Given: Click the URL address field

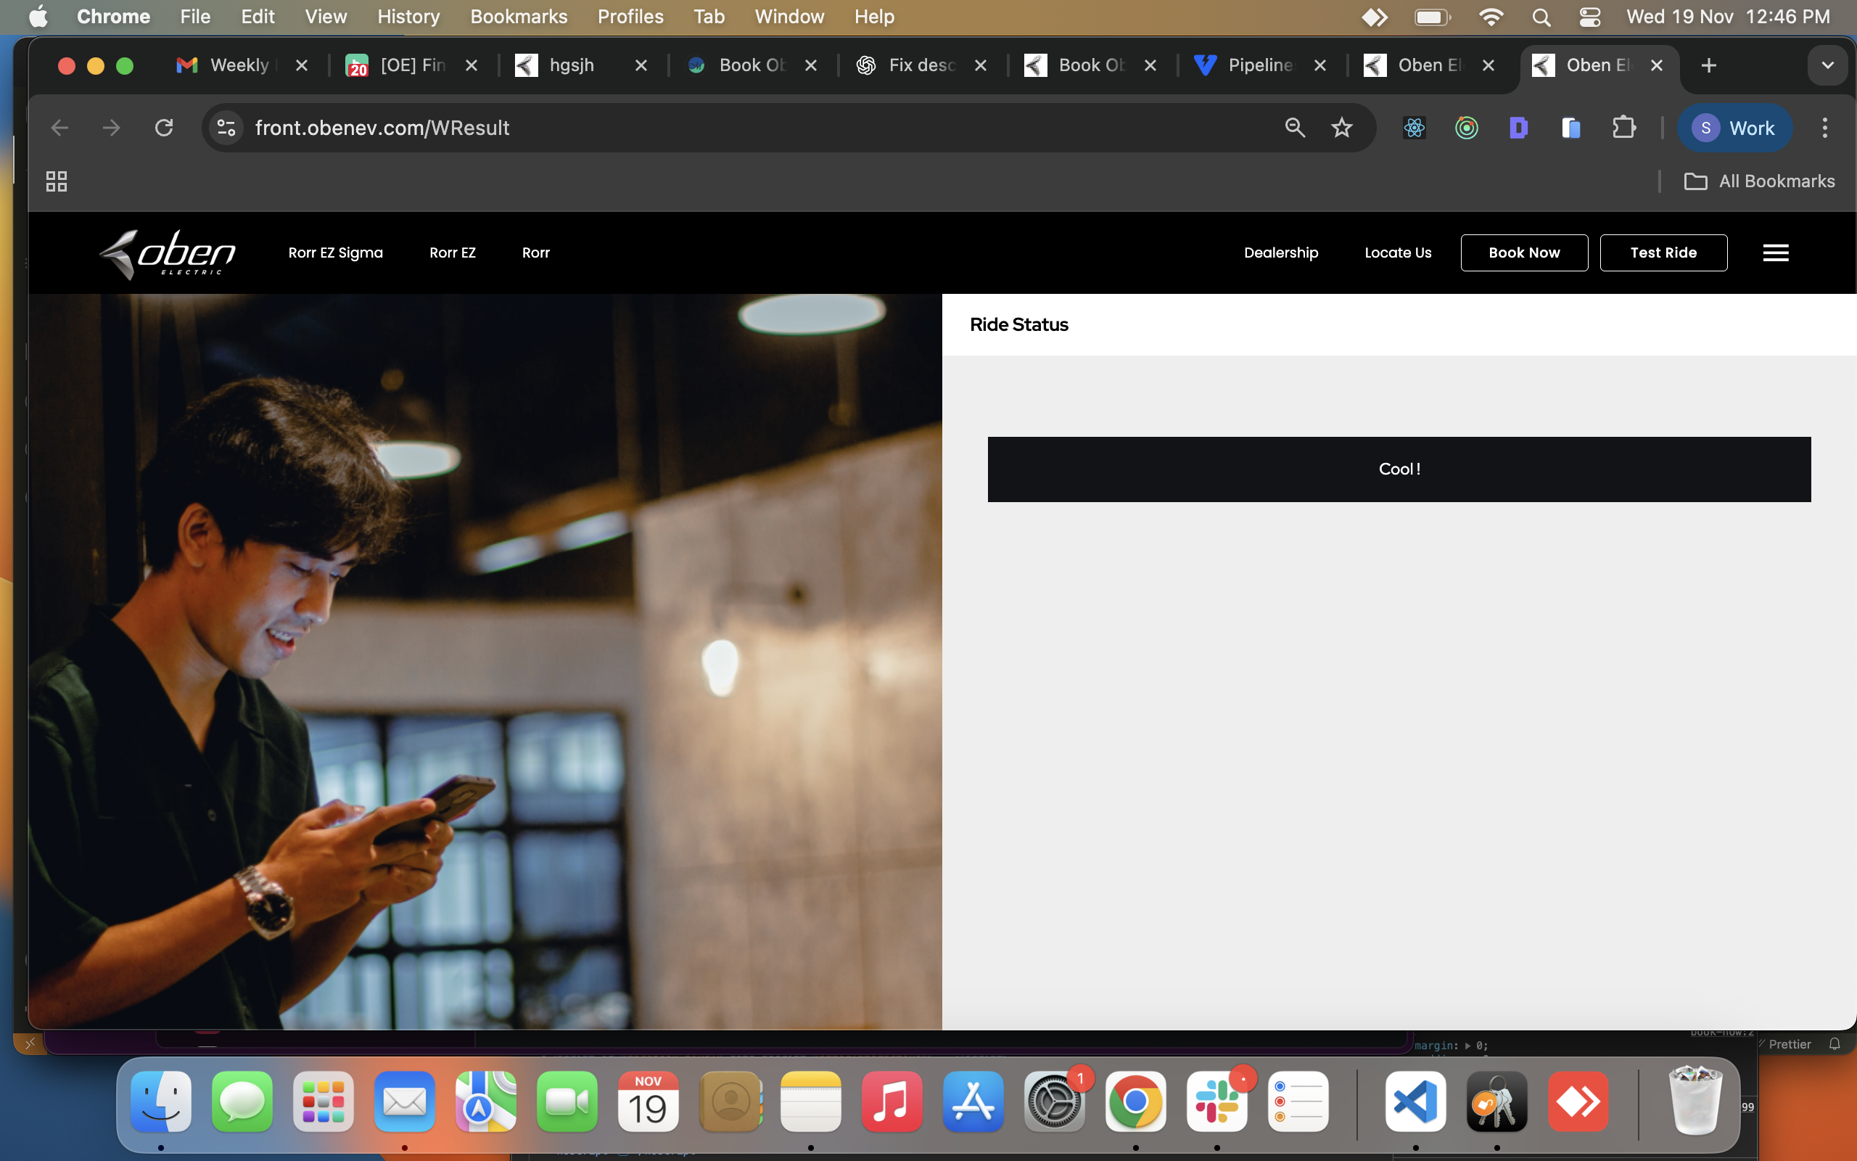Looking at the screenshot, I should [x=691, y=128].
